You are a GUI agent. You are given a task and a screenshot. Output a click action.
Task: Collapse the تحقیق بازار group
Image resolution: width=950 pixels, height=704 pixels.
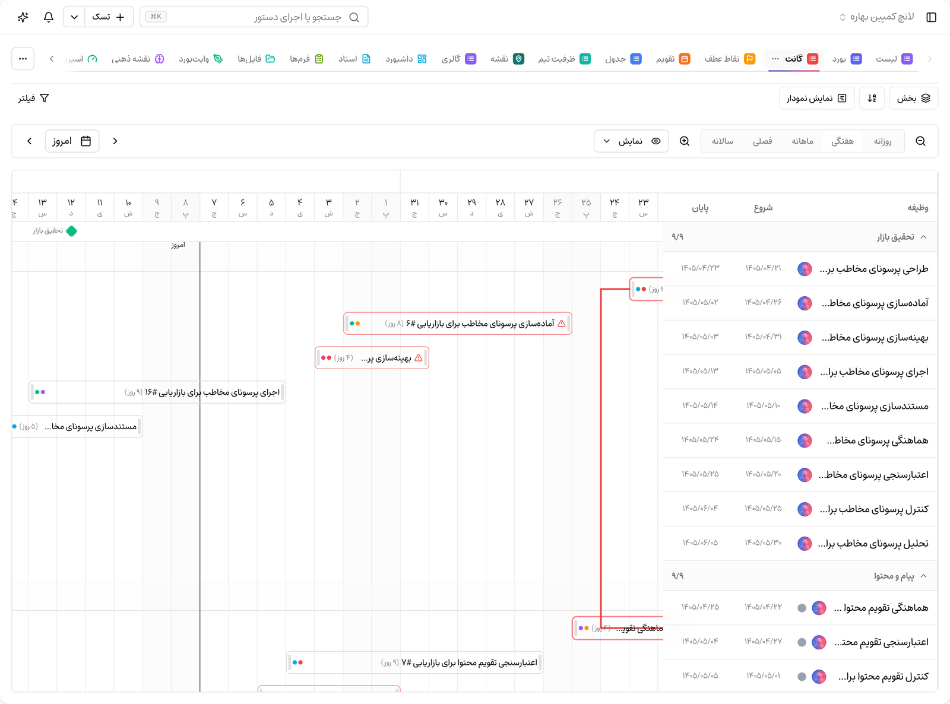click(923, 237)
